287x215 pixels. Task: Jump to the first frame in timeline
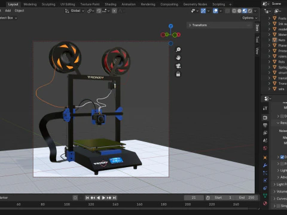87,198
